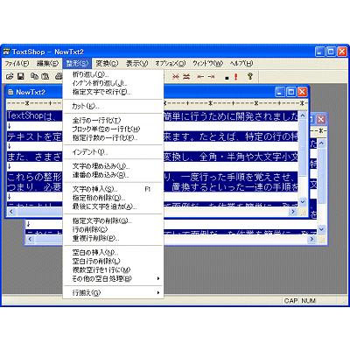Choose 最後に文字を追加(A)... menu entry
Image resolution: width=350 pixels, height=350 pixels.
[x=113, y=206]
